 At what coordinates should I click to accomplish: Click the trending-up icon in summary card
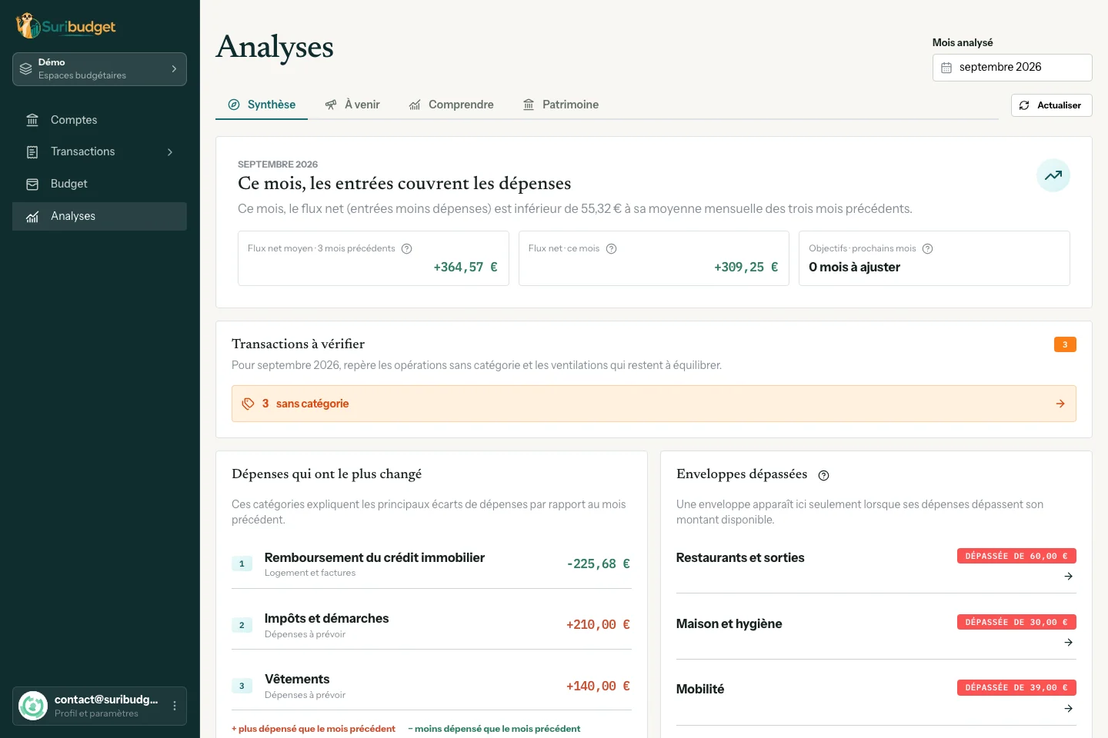1053,175
